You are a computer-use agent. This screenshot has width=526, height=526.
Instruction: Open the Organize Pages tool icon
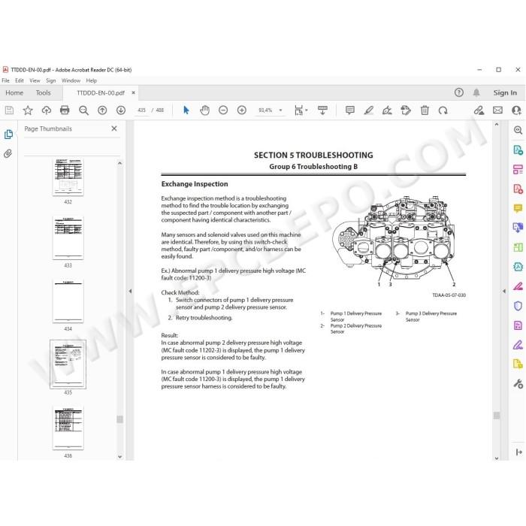(x=518, y=169)
